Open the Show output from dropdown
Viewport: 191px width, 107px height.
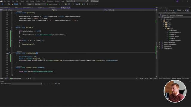(x=27, y=84)
